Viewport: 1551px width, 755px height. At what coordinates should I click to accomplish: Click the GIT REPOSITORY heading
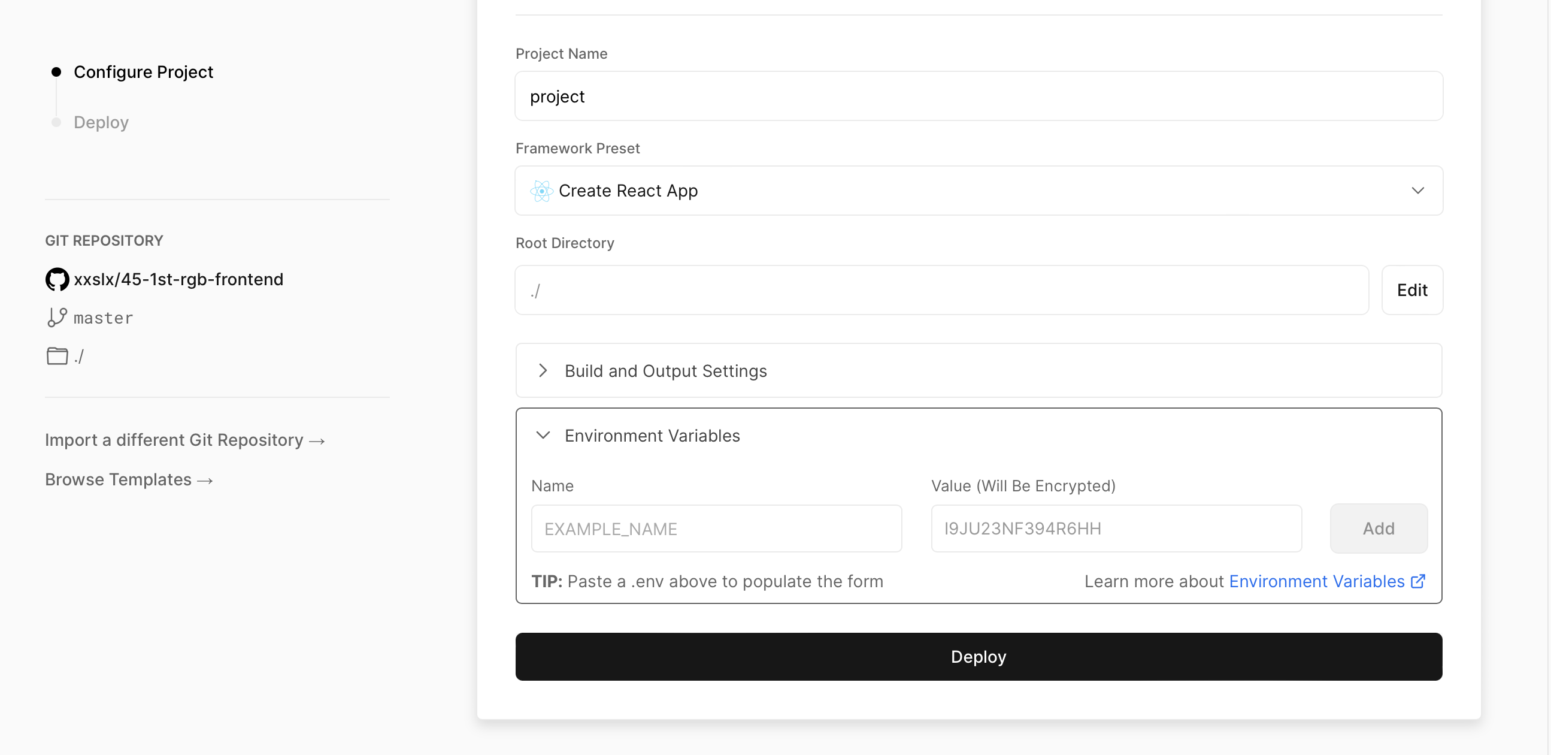point(104,240)
